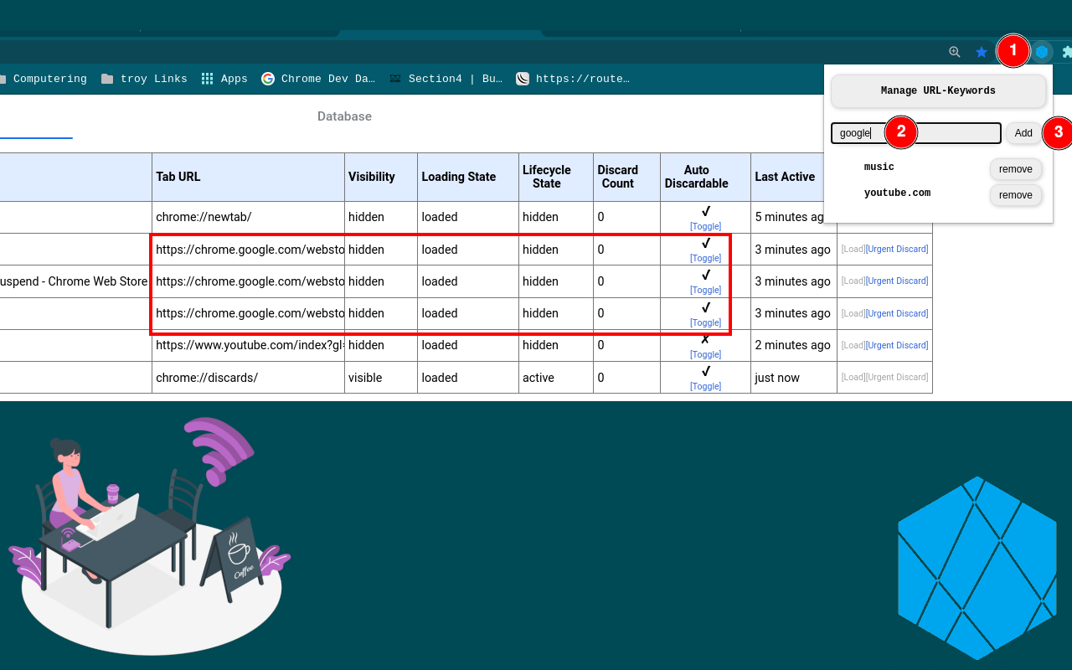Click the zoom icon in the address bar
The height and width of the screenshot is (670, 1072).
click(954, 51)
